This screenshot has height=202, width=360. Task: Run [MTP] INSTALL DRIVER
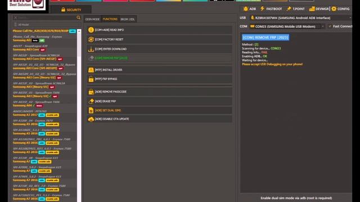[159, 70]
